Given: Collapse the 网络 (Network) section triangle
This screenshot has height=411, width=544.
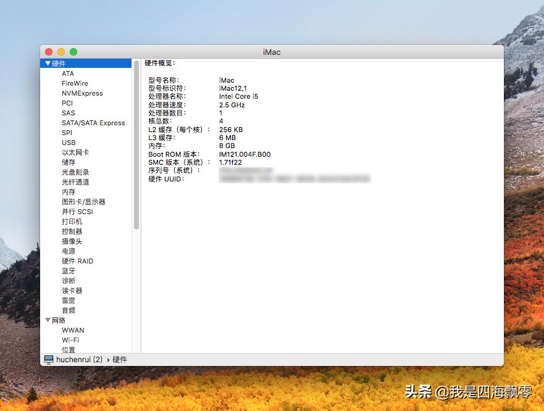Looking at the screenshot, I should point(48,320).
